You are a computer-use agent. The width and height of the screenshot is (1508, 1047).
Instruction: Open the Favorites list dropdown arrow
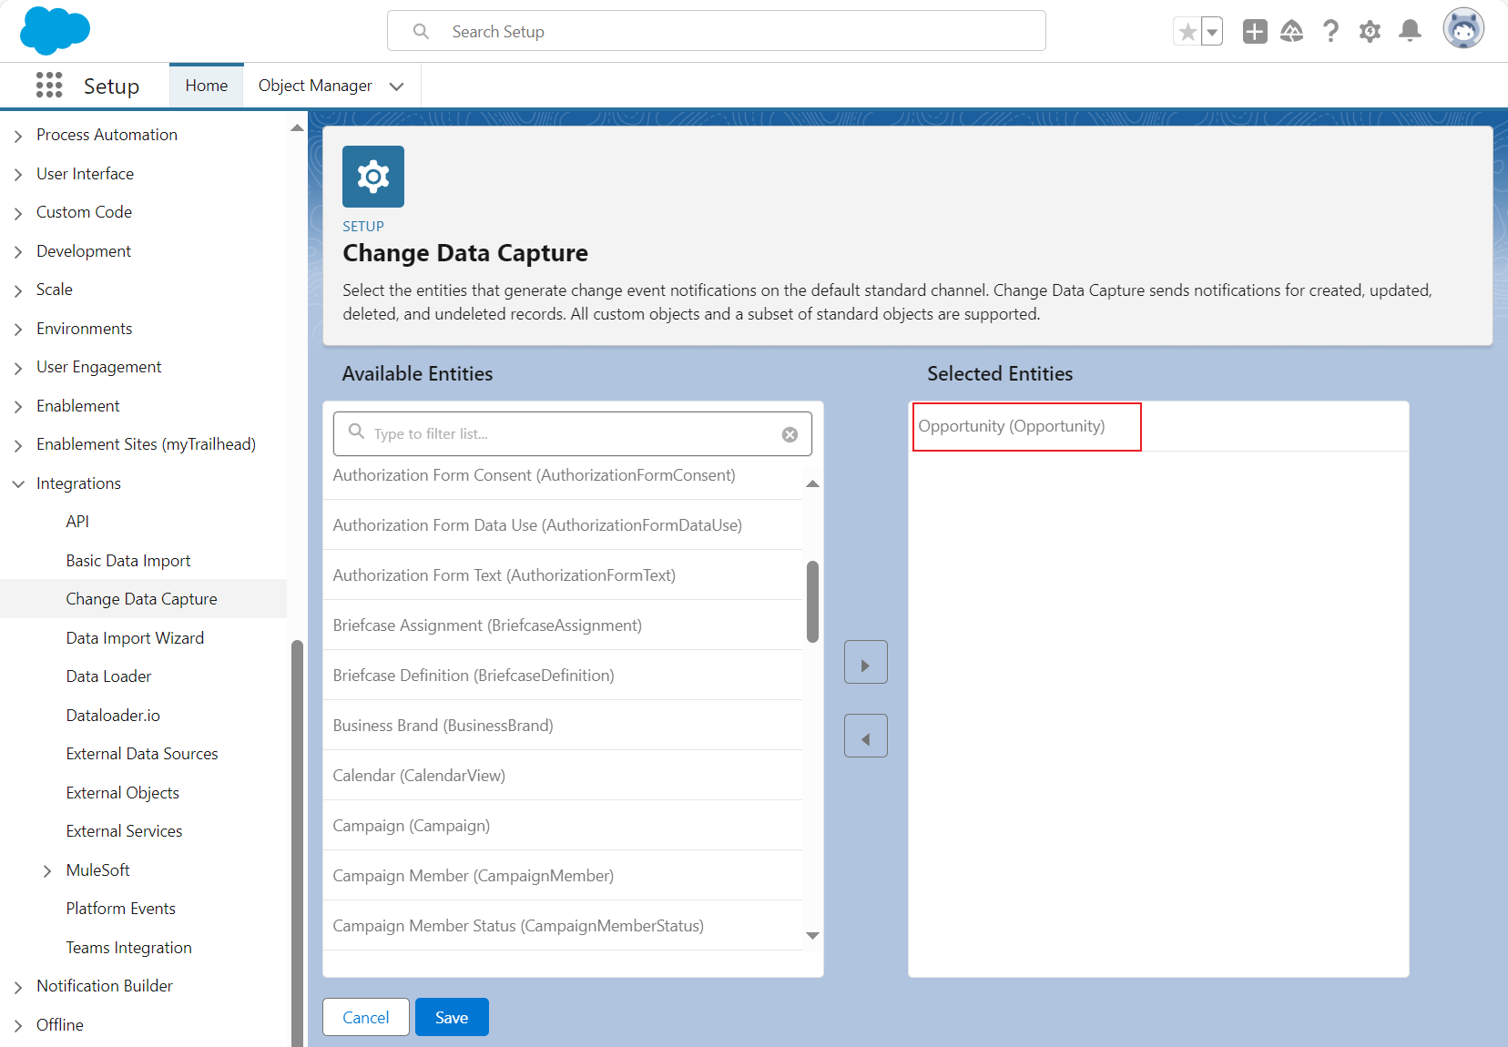tap(1212, 32)
